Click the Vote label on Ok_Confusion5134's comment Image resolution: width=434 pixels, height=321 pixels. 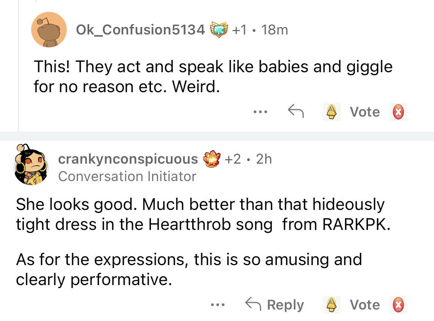click(365, 112)
